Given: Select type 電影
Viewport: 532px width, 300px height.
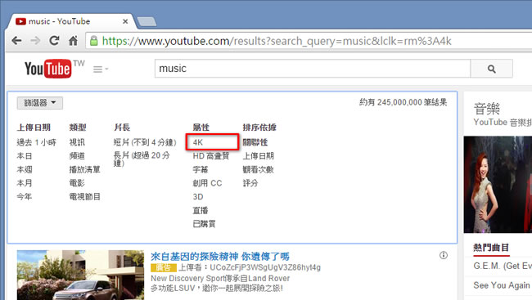Looking at the screenshot, I should (x=77, y=183).
